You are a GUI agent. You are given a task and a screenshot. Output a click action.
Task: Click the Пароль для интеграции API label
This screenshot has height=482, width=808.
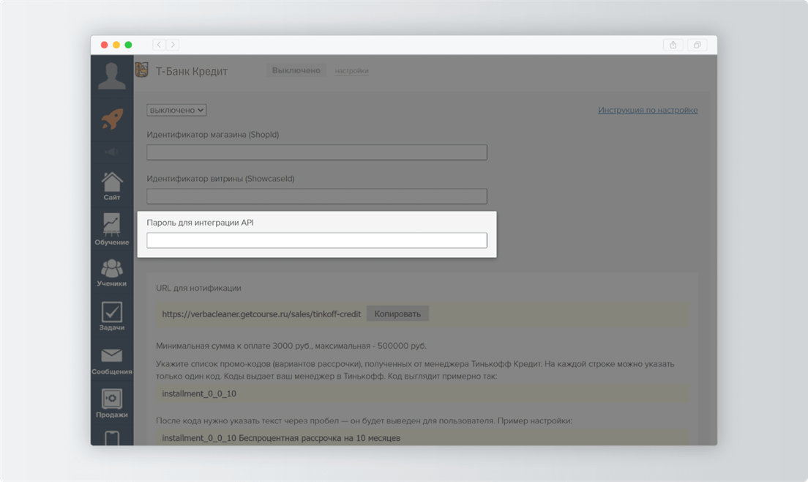point(200,223)
